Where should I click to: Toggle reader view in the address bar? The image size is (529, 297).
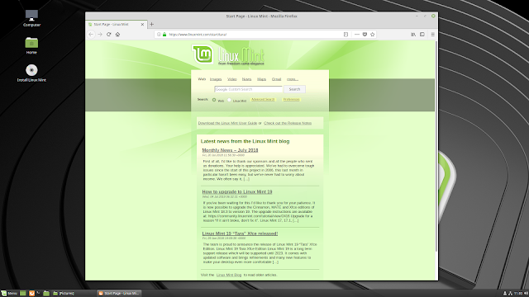(346, 35)
